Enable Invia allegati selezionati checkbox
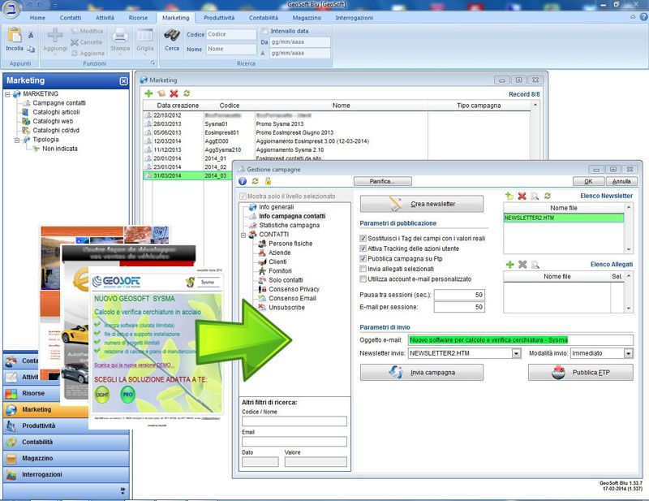The width and height of the screenshot is (649, 501). [363, 268]
